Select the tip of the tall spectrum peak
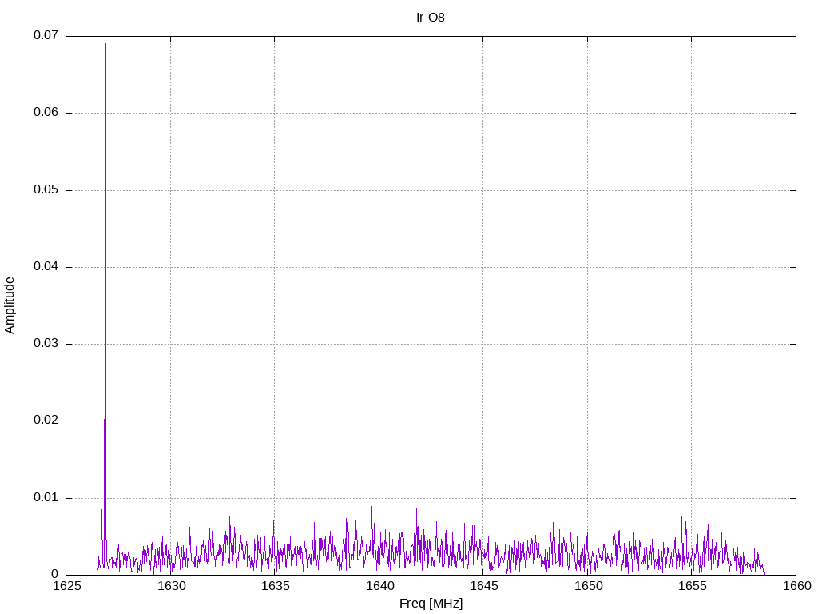Image resolution: width=818 pixels, height=614 pixels. point(105,44)
